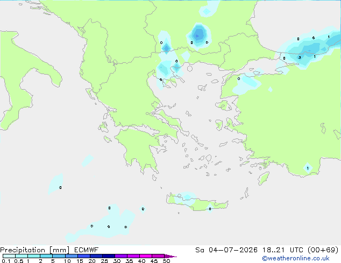Click the 45–50 mm legend swatch

coord(158,256)
